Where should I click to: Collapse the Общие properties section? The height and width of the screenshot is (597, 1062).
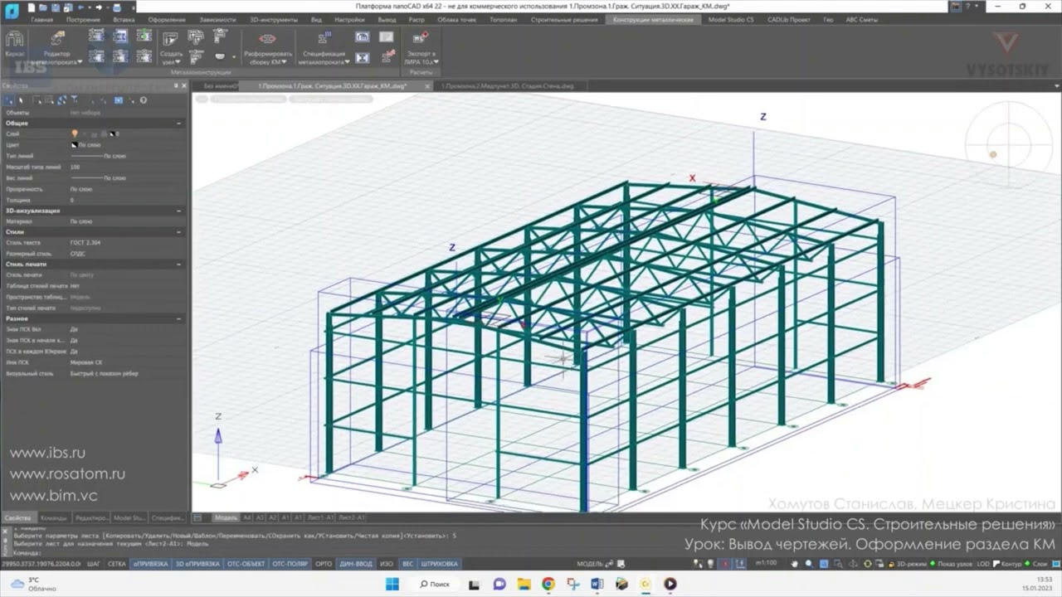pyautogui.click(x=179, y=124)
